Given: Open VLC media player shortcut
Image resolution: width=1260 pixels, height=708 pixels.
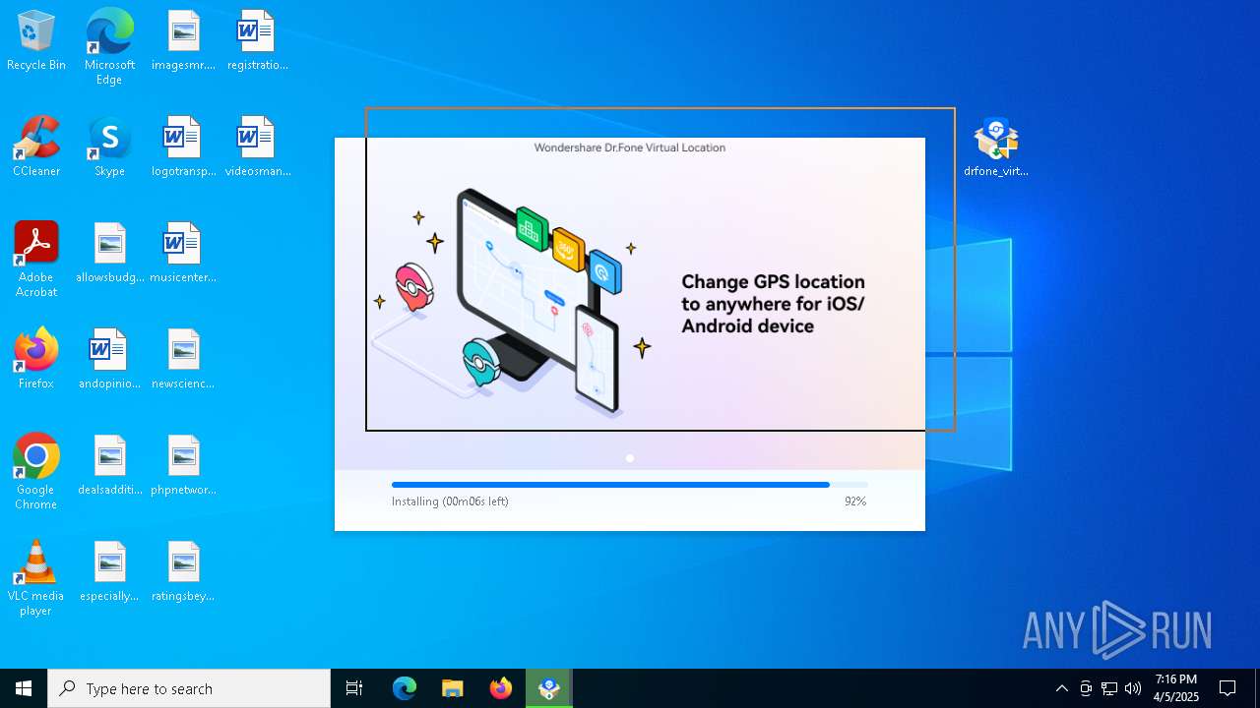Looking at the screenshot, I should pos(36,578).
